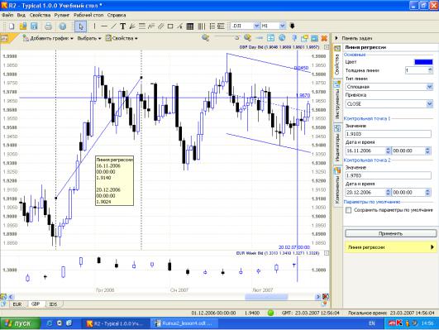Open the Вид menu
Viewport: 439px width, 330px height.
[21, 15]
